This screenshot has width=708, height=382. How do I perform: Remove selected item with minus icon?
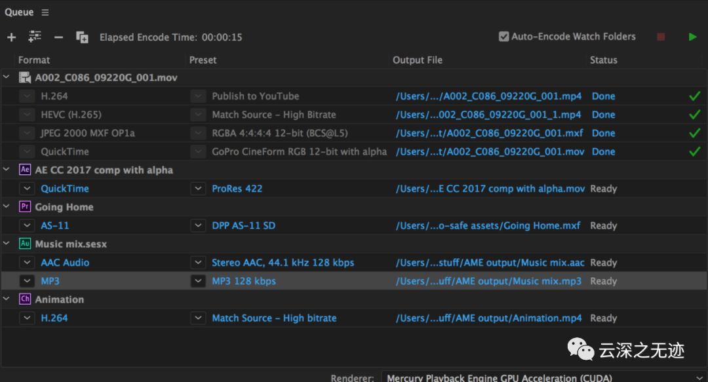pos(59,37)
